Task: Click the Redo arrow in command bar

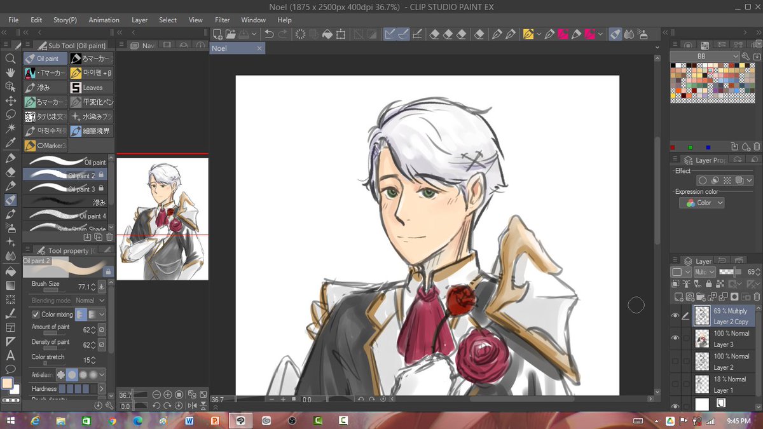Action: pyautogui.click(x=283, y=34)
